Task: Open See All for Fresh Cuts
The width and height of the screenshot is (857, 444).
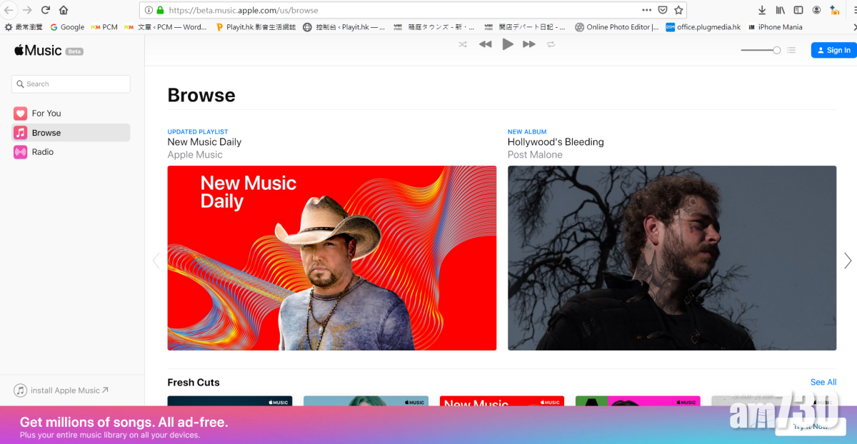Action: click(x=823, y=382)
